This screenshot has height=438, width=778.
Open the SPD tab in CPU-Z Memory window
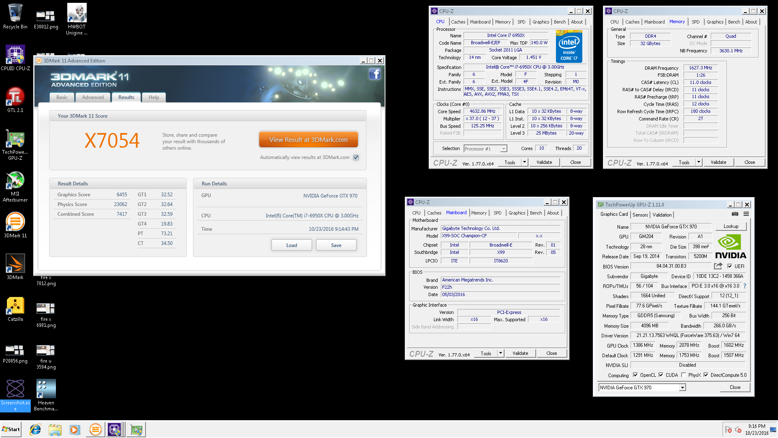[x=696, y=22]
